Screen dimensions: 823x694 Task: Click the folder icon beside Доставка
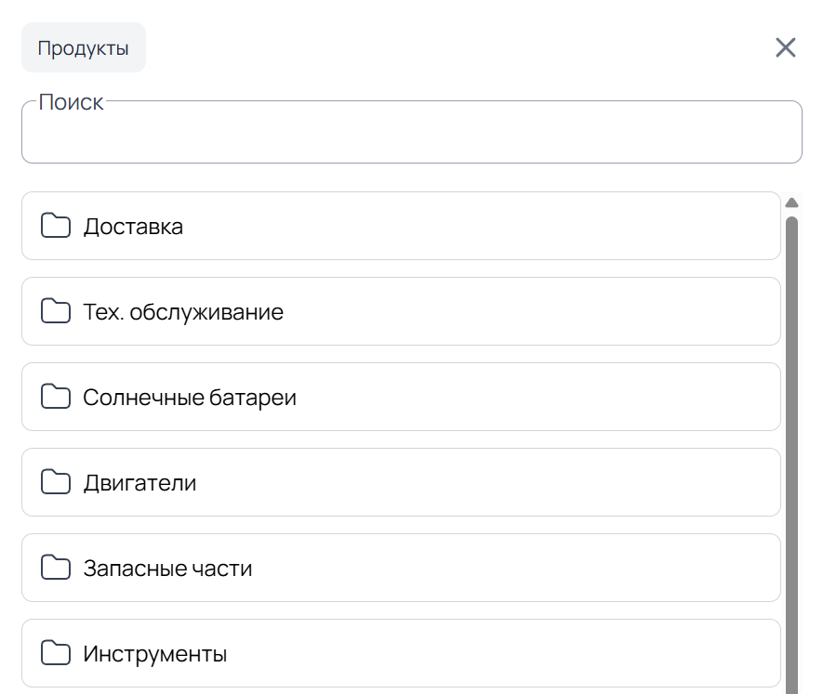[x=55, y=226]
